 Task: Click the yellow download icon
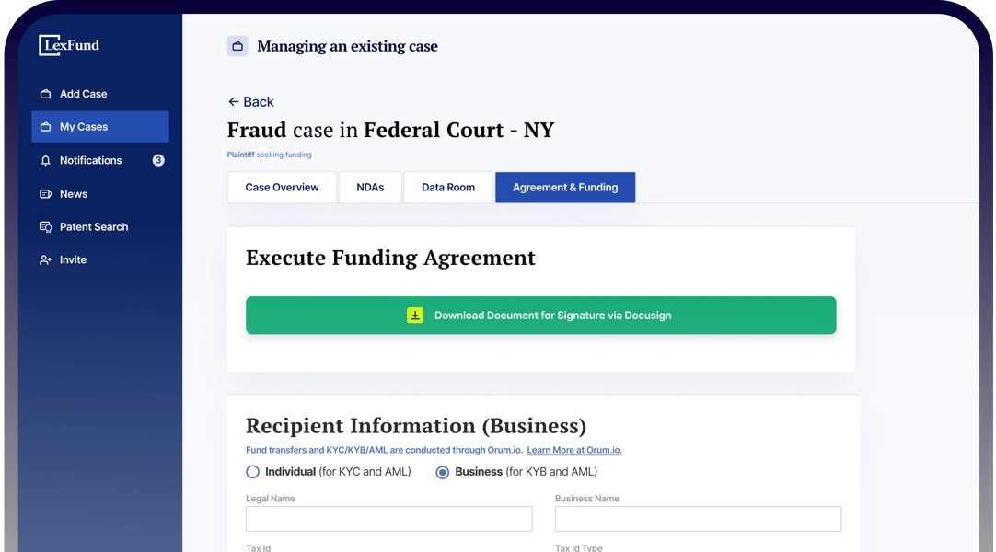click(415, 316)
